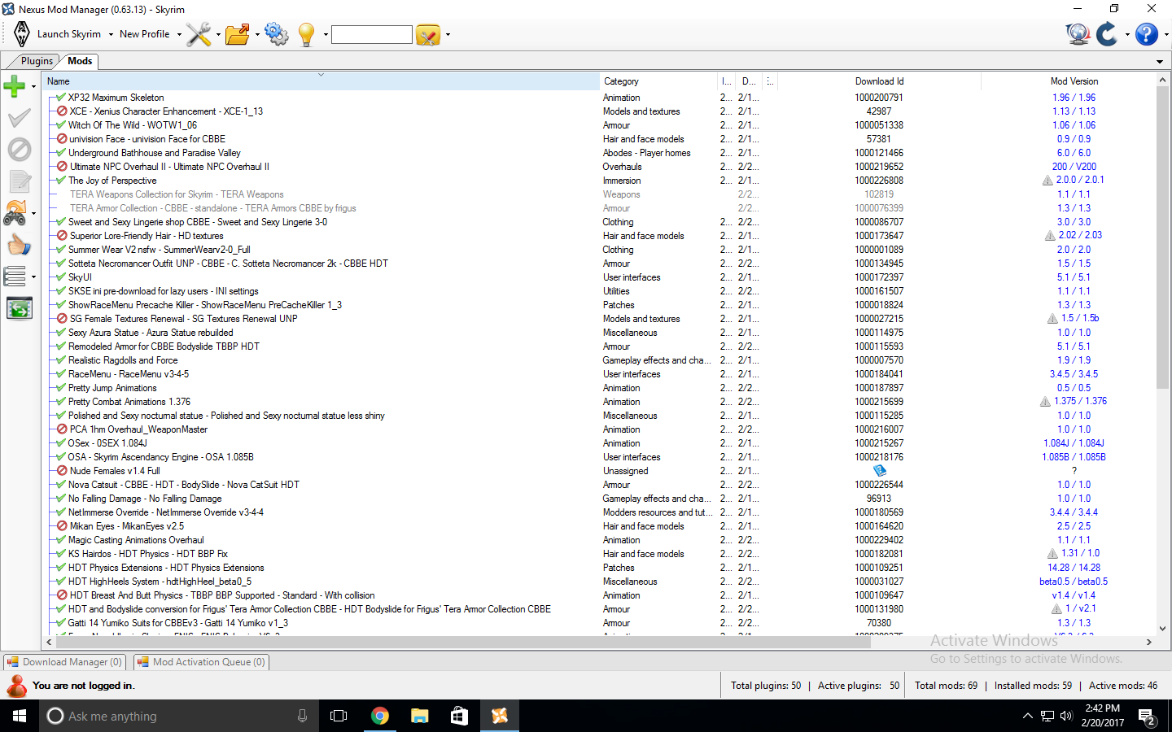Click the green plus Add Mod icon
1172x732 pixels.
(x=15, y=85)
